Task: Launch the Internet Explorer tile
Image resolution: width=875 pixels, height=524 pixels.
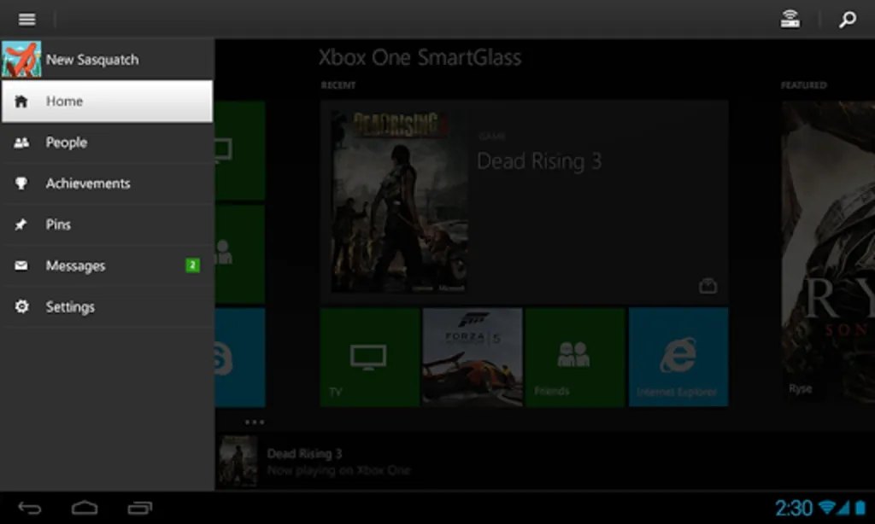Action: point(678,357)
